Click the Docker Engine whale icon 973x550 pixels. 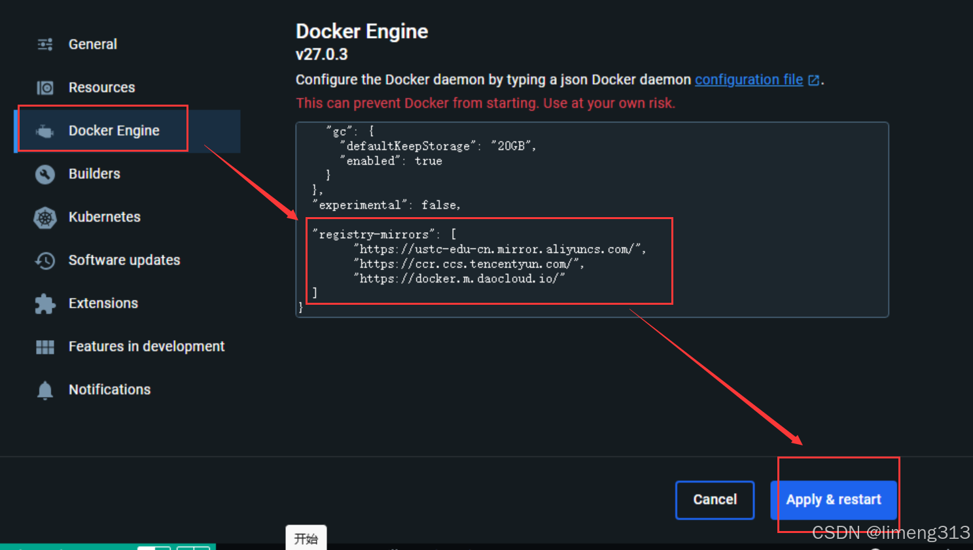(44, 131)
